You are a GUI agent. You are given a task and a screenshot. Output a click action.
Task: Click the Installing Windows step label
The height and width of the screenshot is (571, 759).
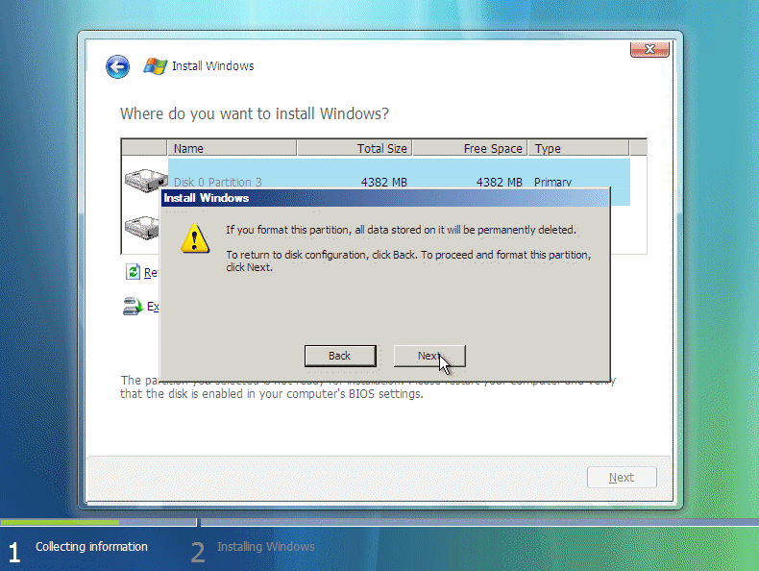(x=265, y=547)
